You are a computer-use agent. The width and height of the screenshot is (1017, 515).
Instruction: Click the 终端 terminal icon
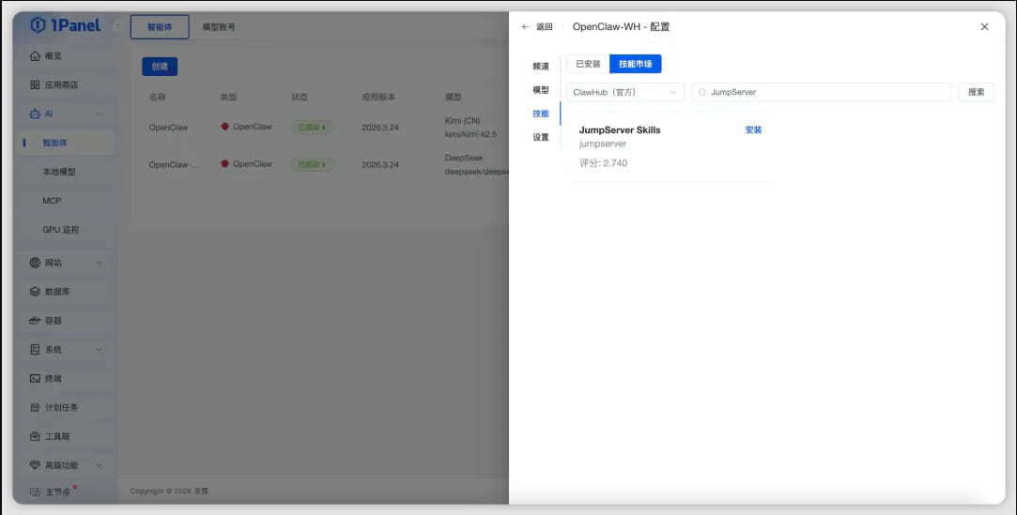coord(35,378)
